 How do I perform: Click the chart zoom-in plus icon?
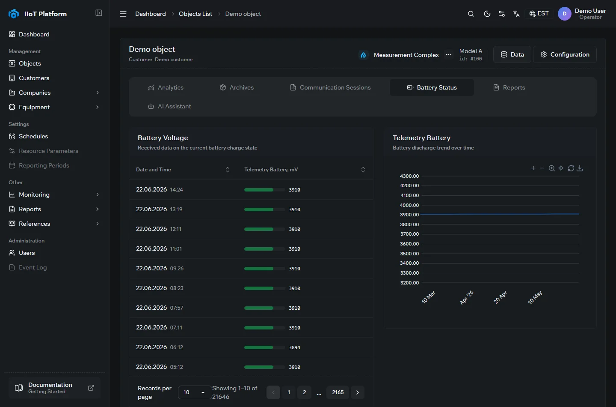[x=533, y=168]
